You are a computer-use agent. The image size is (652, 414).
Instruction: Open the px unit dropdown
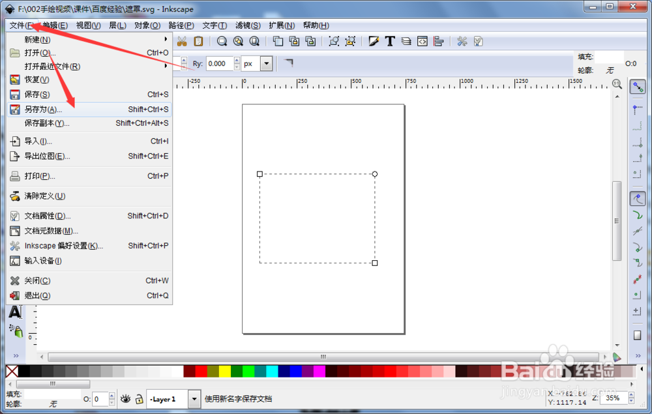coord(266,64)
